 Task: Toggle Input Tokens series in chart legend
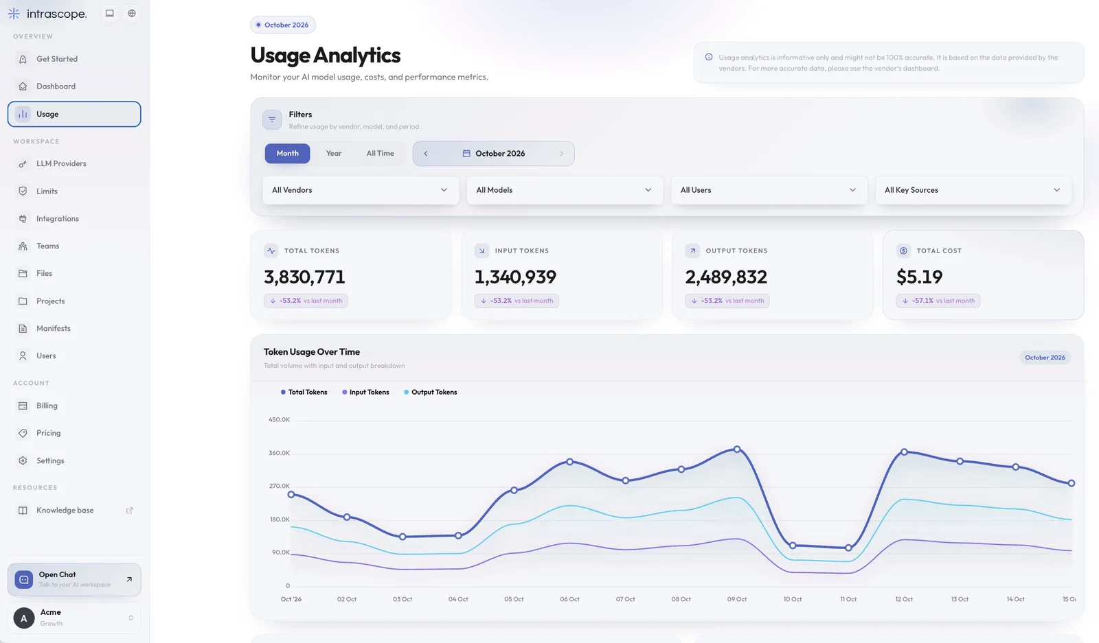[x=365, y=392]
